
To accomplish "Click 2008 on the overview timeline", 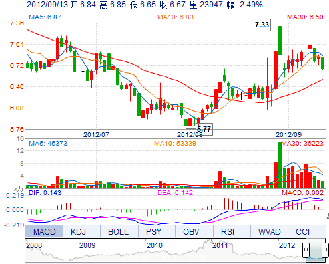I will (x=34, y=245).
